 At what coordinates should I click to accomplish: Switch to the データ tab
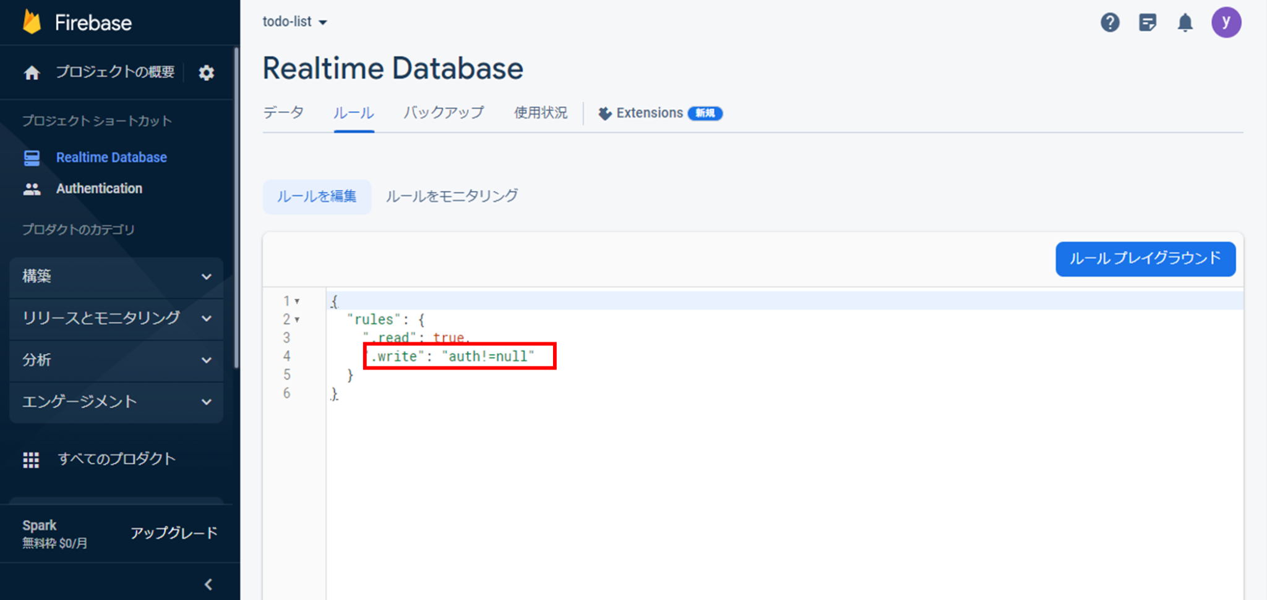point(283,113)
